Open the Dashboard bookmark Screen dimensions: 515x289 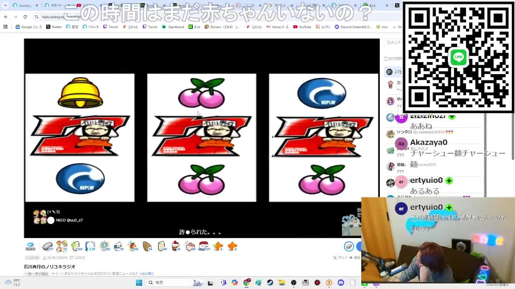[173, 27]
